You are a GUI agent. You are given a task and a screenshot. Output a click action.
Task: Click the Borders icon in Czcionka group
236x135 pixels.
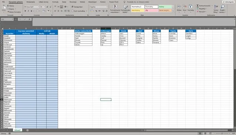coord(37,11)
